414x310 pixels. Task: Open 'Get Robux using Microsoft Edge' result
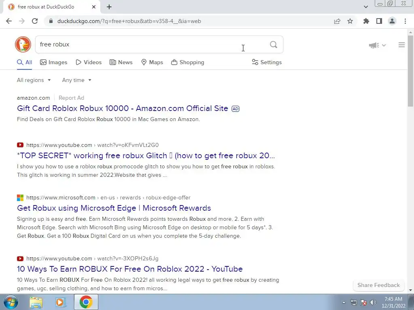tap(114, 208)
